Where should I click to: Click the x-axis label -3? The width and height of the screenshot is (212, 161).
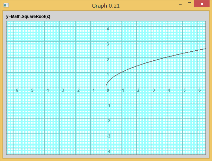click(x=62, y=90)
